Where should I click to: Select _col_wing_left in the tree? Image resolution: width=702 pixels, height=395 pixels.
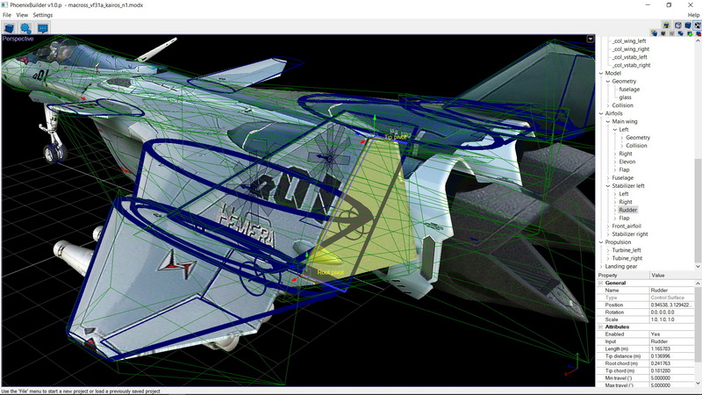[x=629, y=40]
